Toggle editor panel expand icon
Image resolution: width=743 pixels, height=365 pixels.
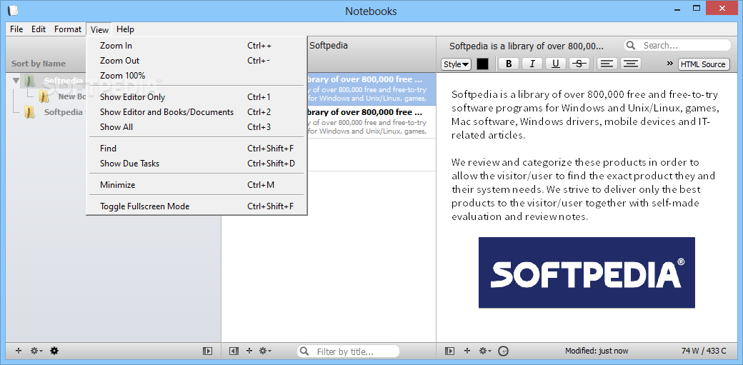(449, 351)
